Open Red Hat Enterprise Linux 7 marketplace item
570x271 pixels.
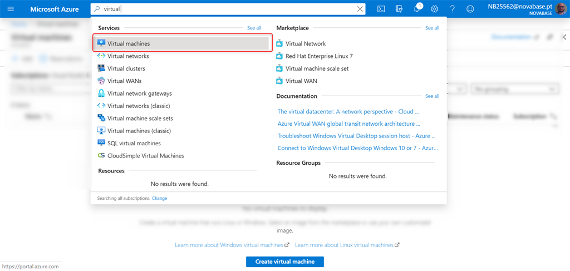(319, 56)
